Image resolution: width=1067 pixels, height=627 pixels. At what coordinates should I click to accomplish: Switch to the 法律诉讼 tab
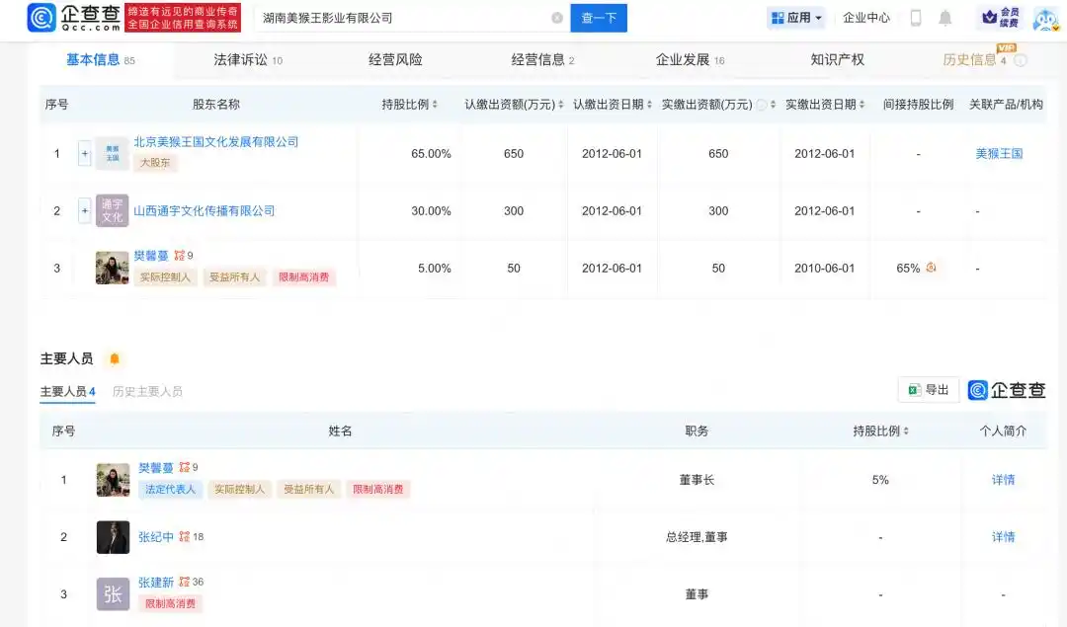(x=242, y=59)
